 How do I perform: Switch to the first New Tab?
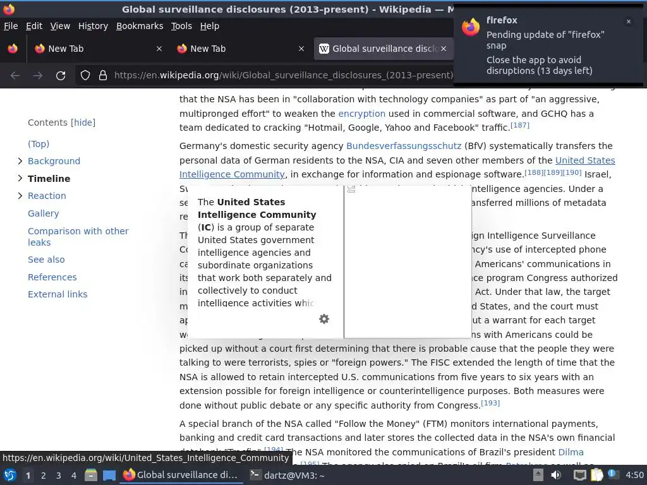click(x=97, y=49)
